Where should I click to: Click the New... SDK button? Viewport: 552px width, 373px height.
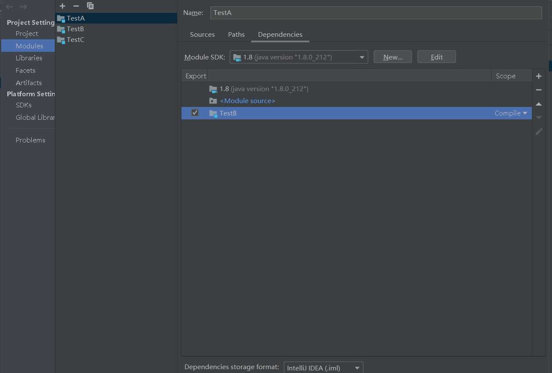pyautogui.click(x=393, y=57)
